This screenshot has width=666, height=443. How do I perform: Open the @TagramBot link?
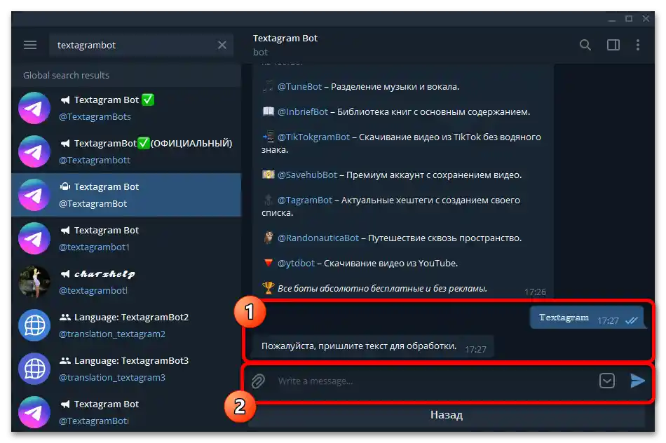(304, 200)
